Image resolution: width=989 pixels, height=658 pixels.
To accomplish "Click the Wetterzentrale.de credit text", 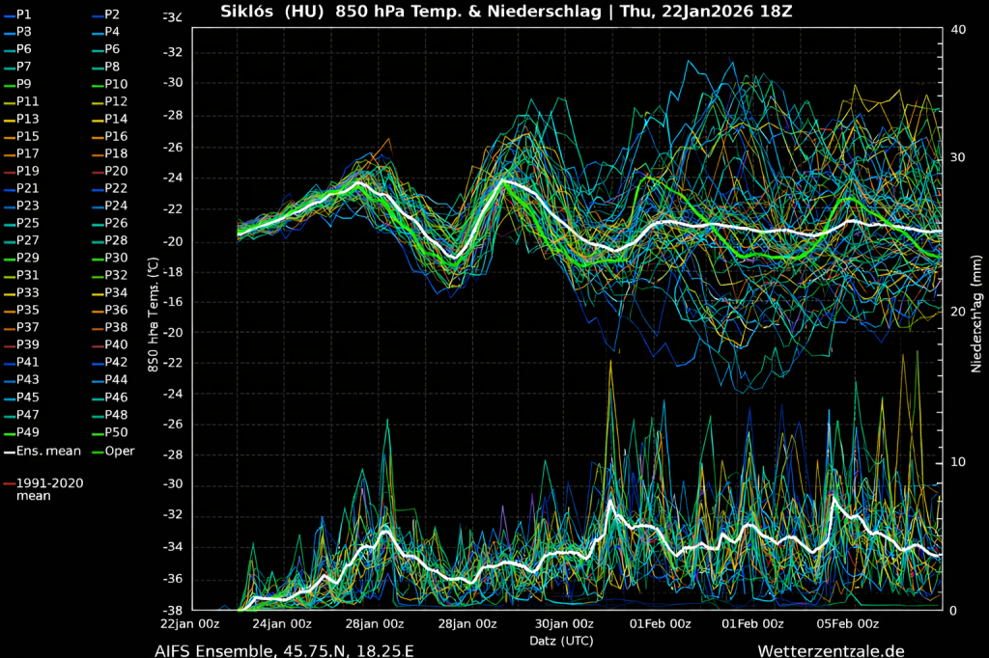I will pyautogui.click(x=831, y=651).
